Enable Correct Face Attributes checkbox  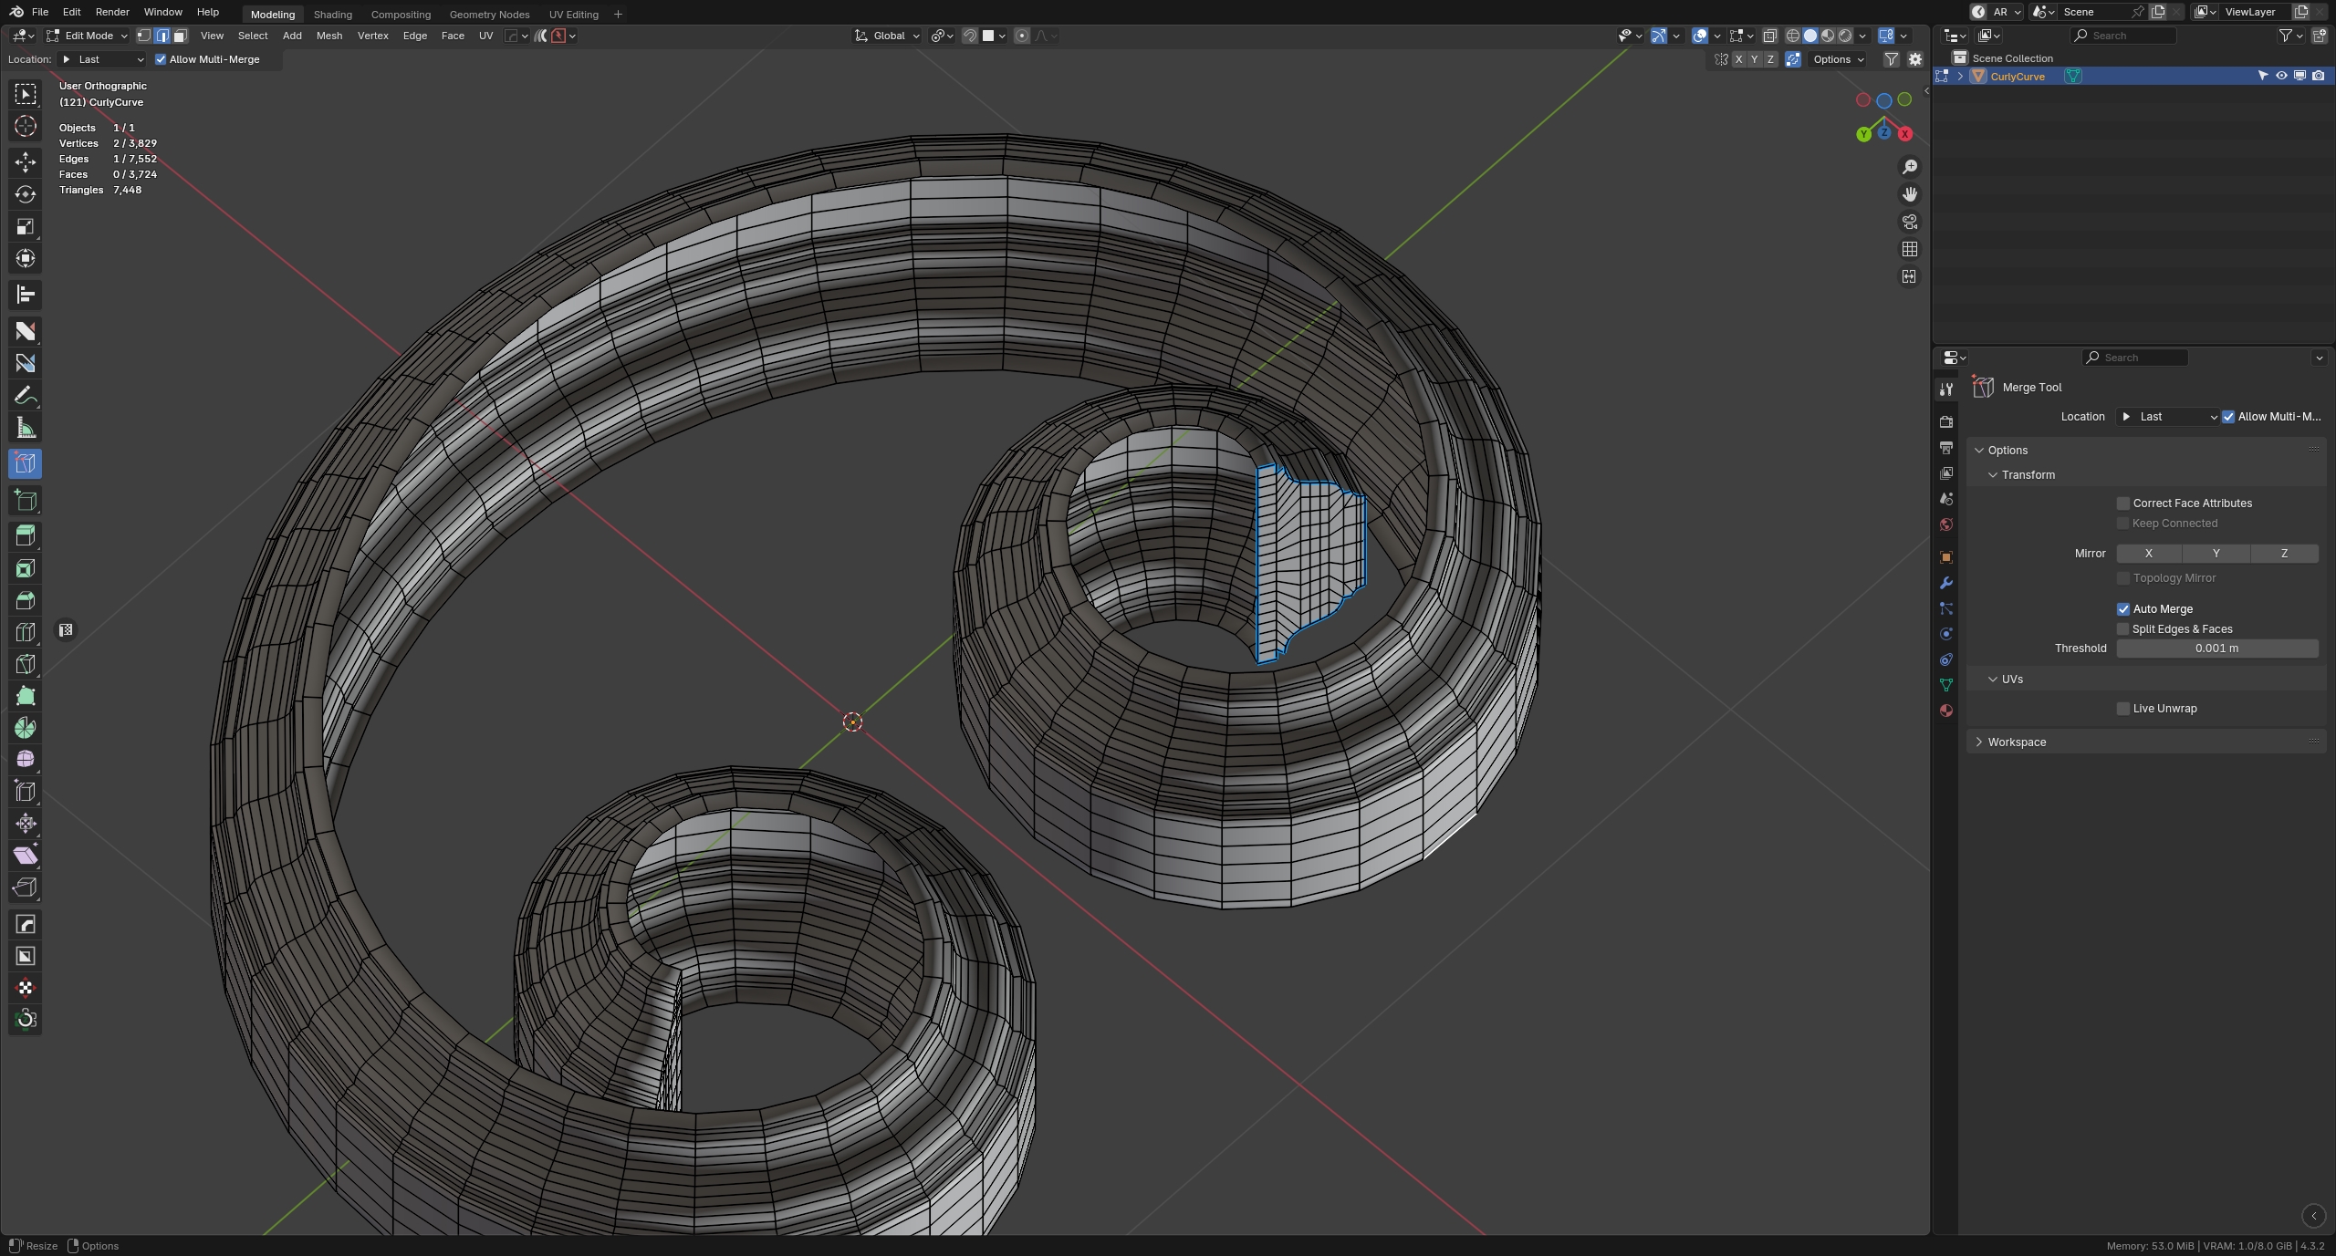click(x=2123, y=503)
